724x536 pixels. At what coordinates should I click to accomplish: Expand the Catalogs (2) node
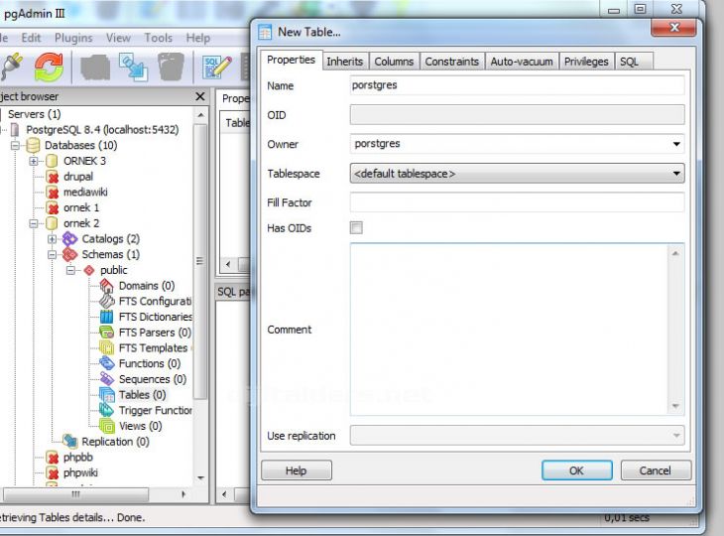tap(52, 239)
